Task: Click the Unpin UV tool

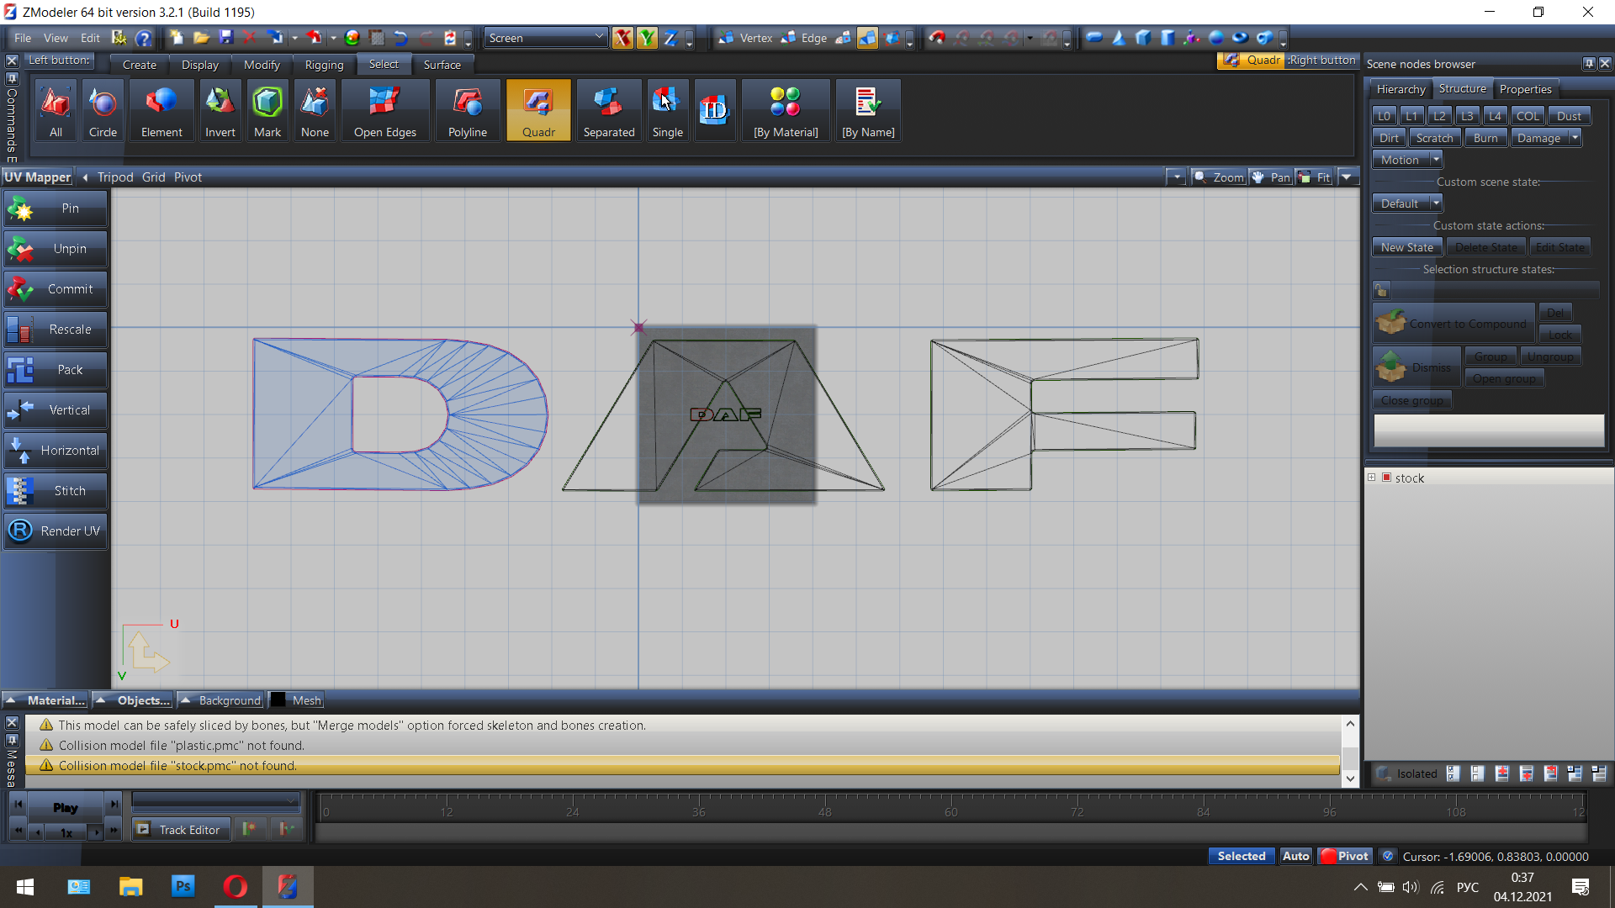Action: tap(56, 249)
